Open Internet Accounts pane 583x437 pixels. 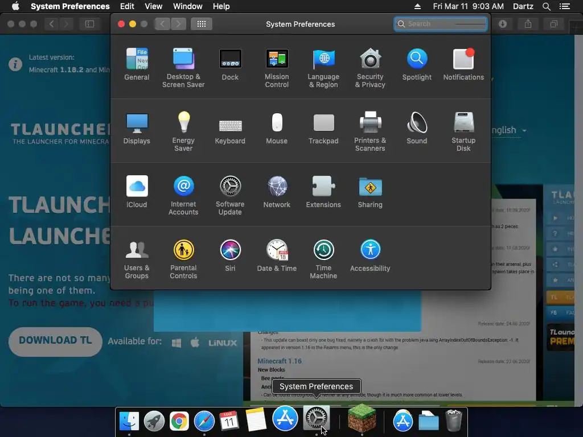click(183, 196)
